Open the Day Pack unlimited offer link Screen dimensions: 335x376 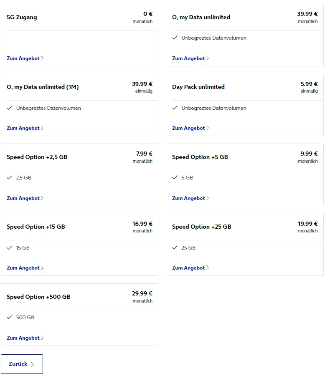[190, 128]
